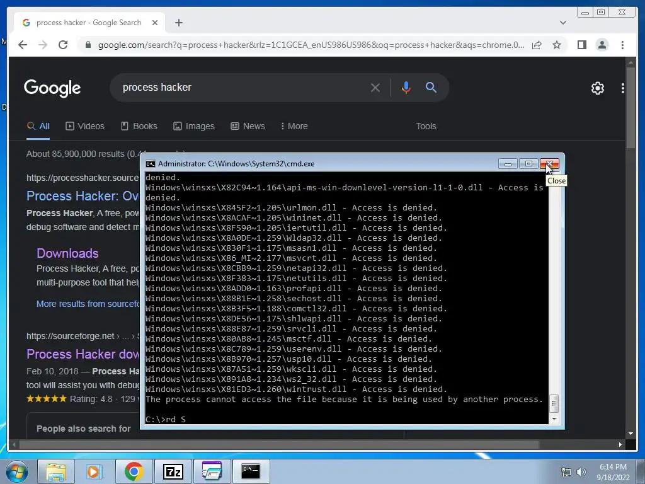Open the search Tools options
The width and height of the screenshot is (645, 484).
426,126
